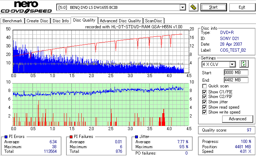
Task: Enable the Quick scan checkbox
Action: (x=204, y=86)
